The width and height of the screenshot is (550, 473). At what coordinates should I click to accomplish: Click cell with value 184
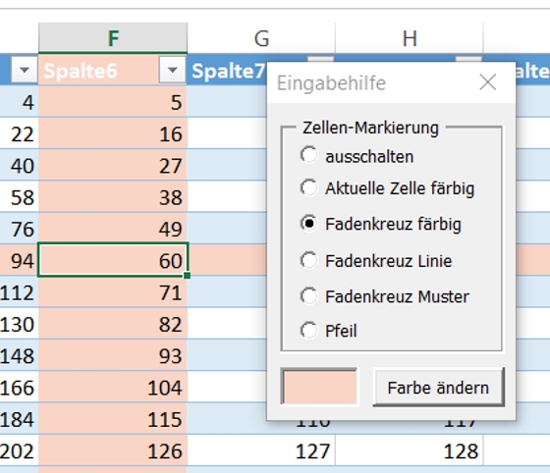point(19,419)
